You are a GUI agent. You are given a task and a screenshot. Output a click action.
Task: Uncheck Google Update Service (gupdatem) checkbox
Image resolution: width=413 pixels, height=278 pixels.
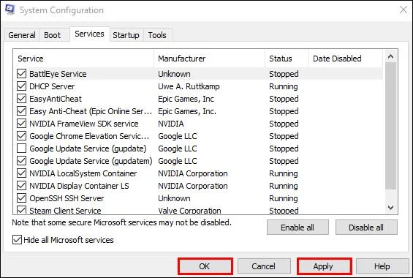21,161
